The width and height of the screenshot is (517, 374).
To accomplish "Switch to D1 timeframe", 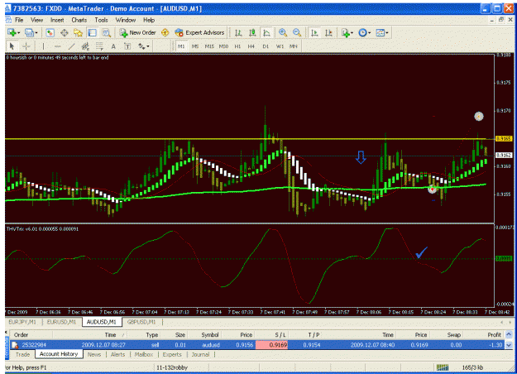I will [266, 46].
